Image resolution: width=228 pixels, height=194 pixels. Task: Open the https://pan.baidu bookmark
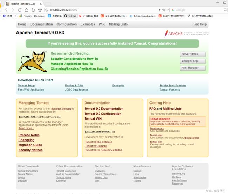(143, 16)
